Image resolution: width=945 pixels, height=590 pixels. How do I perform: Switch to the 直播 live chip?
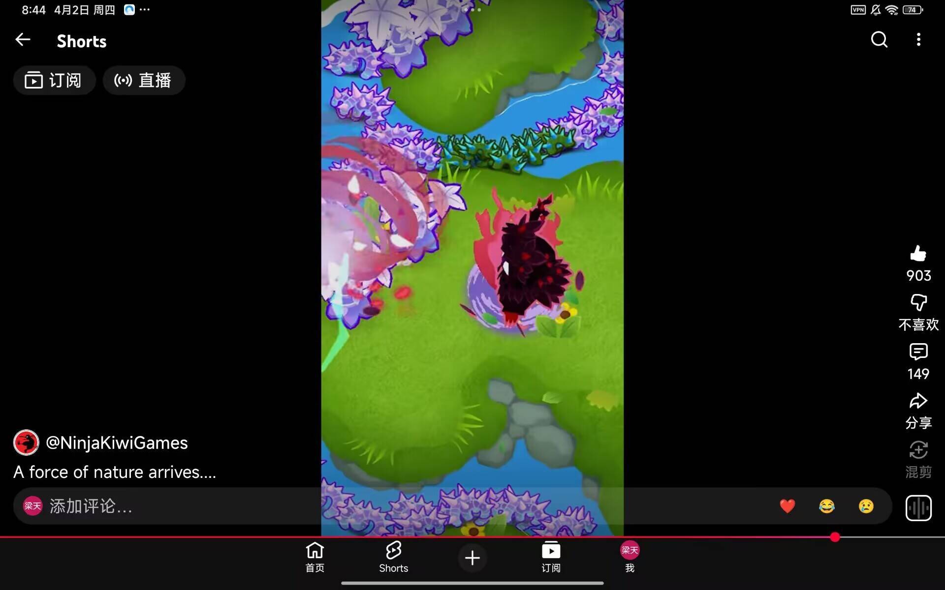(144, 80)
